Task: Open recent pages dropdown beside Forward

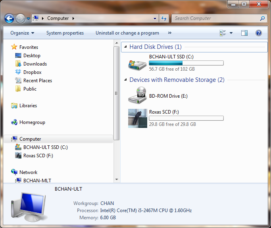Action: (28, 18)
